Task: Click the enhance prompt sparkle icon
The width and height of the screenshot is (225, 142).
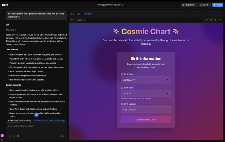Action: point(14,136)
